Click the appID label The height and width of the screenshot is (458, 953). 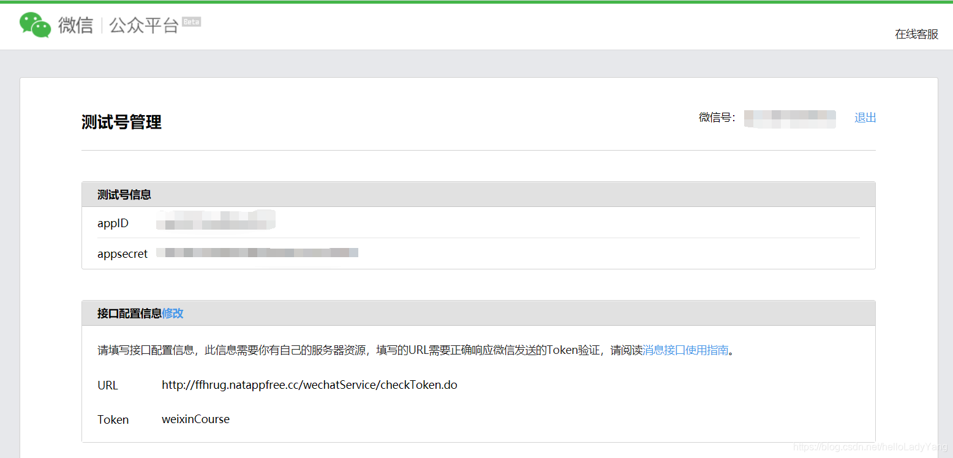(113, 223)
